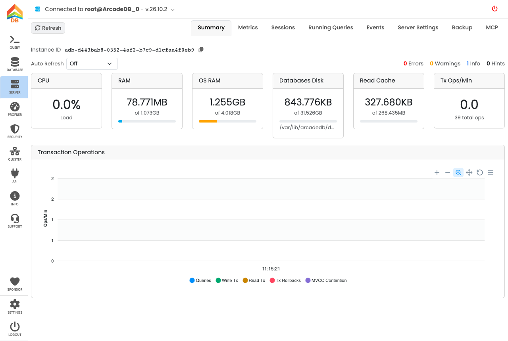Open the Security shield icon

point(15,131)
